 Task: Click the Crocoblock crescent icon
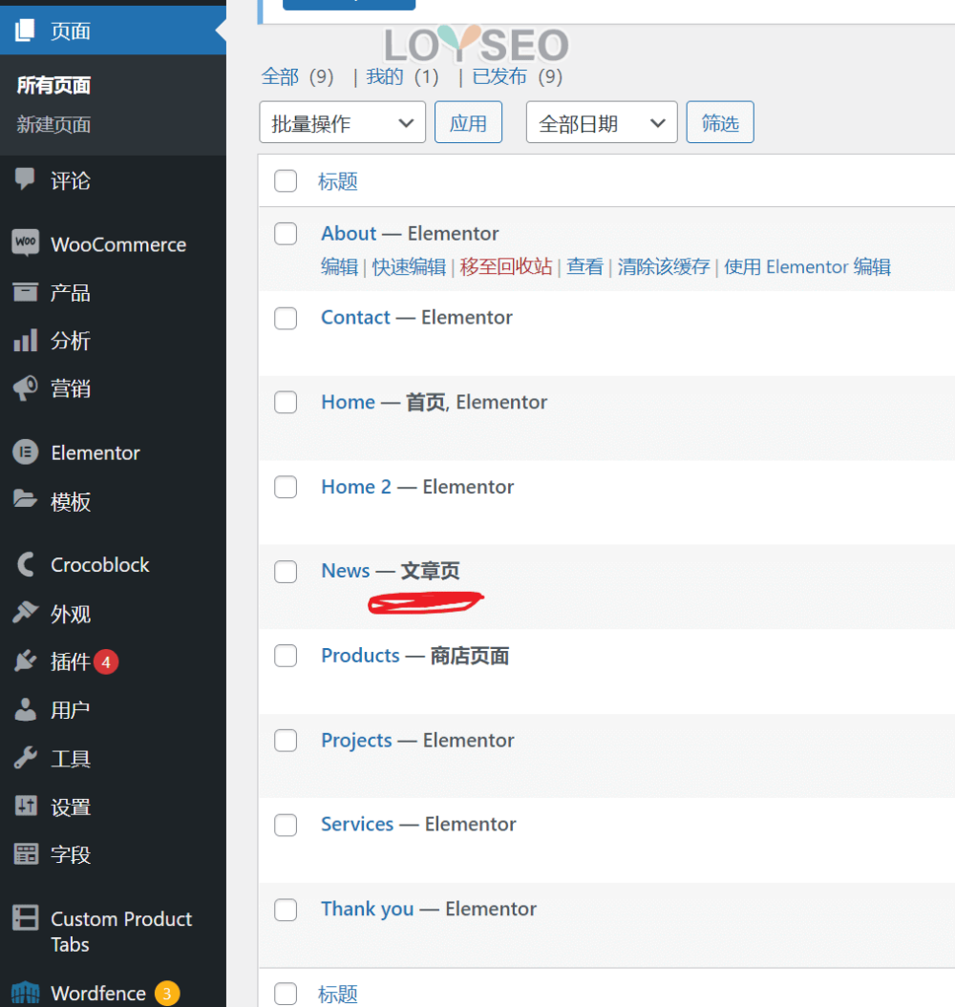(25, 564)
